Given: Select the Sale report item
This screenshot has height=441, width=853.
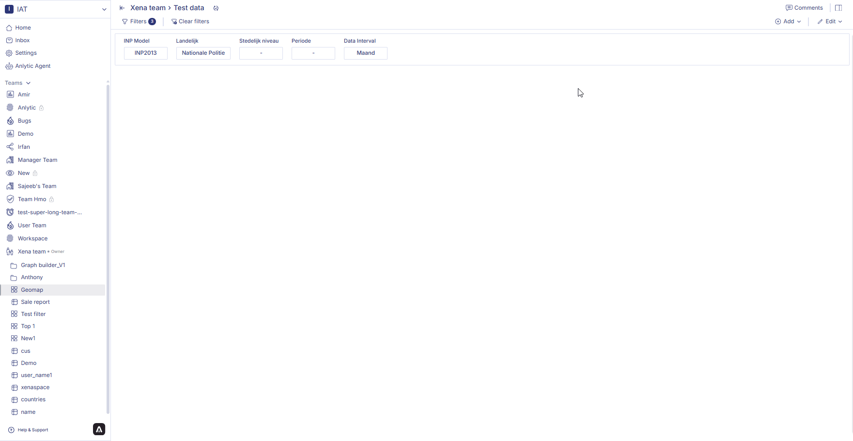Looking at the screenshot, I should (x=35, y=302).
